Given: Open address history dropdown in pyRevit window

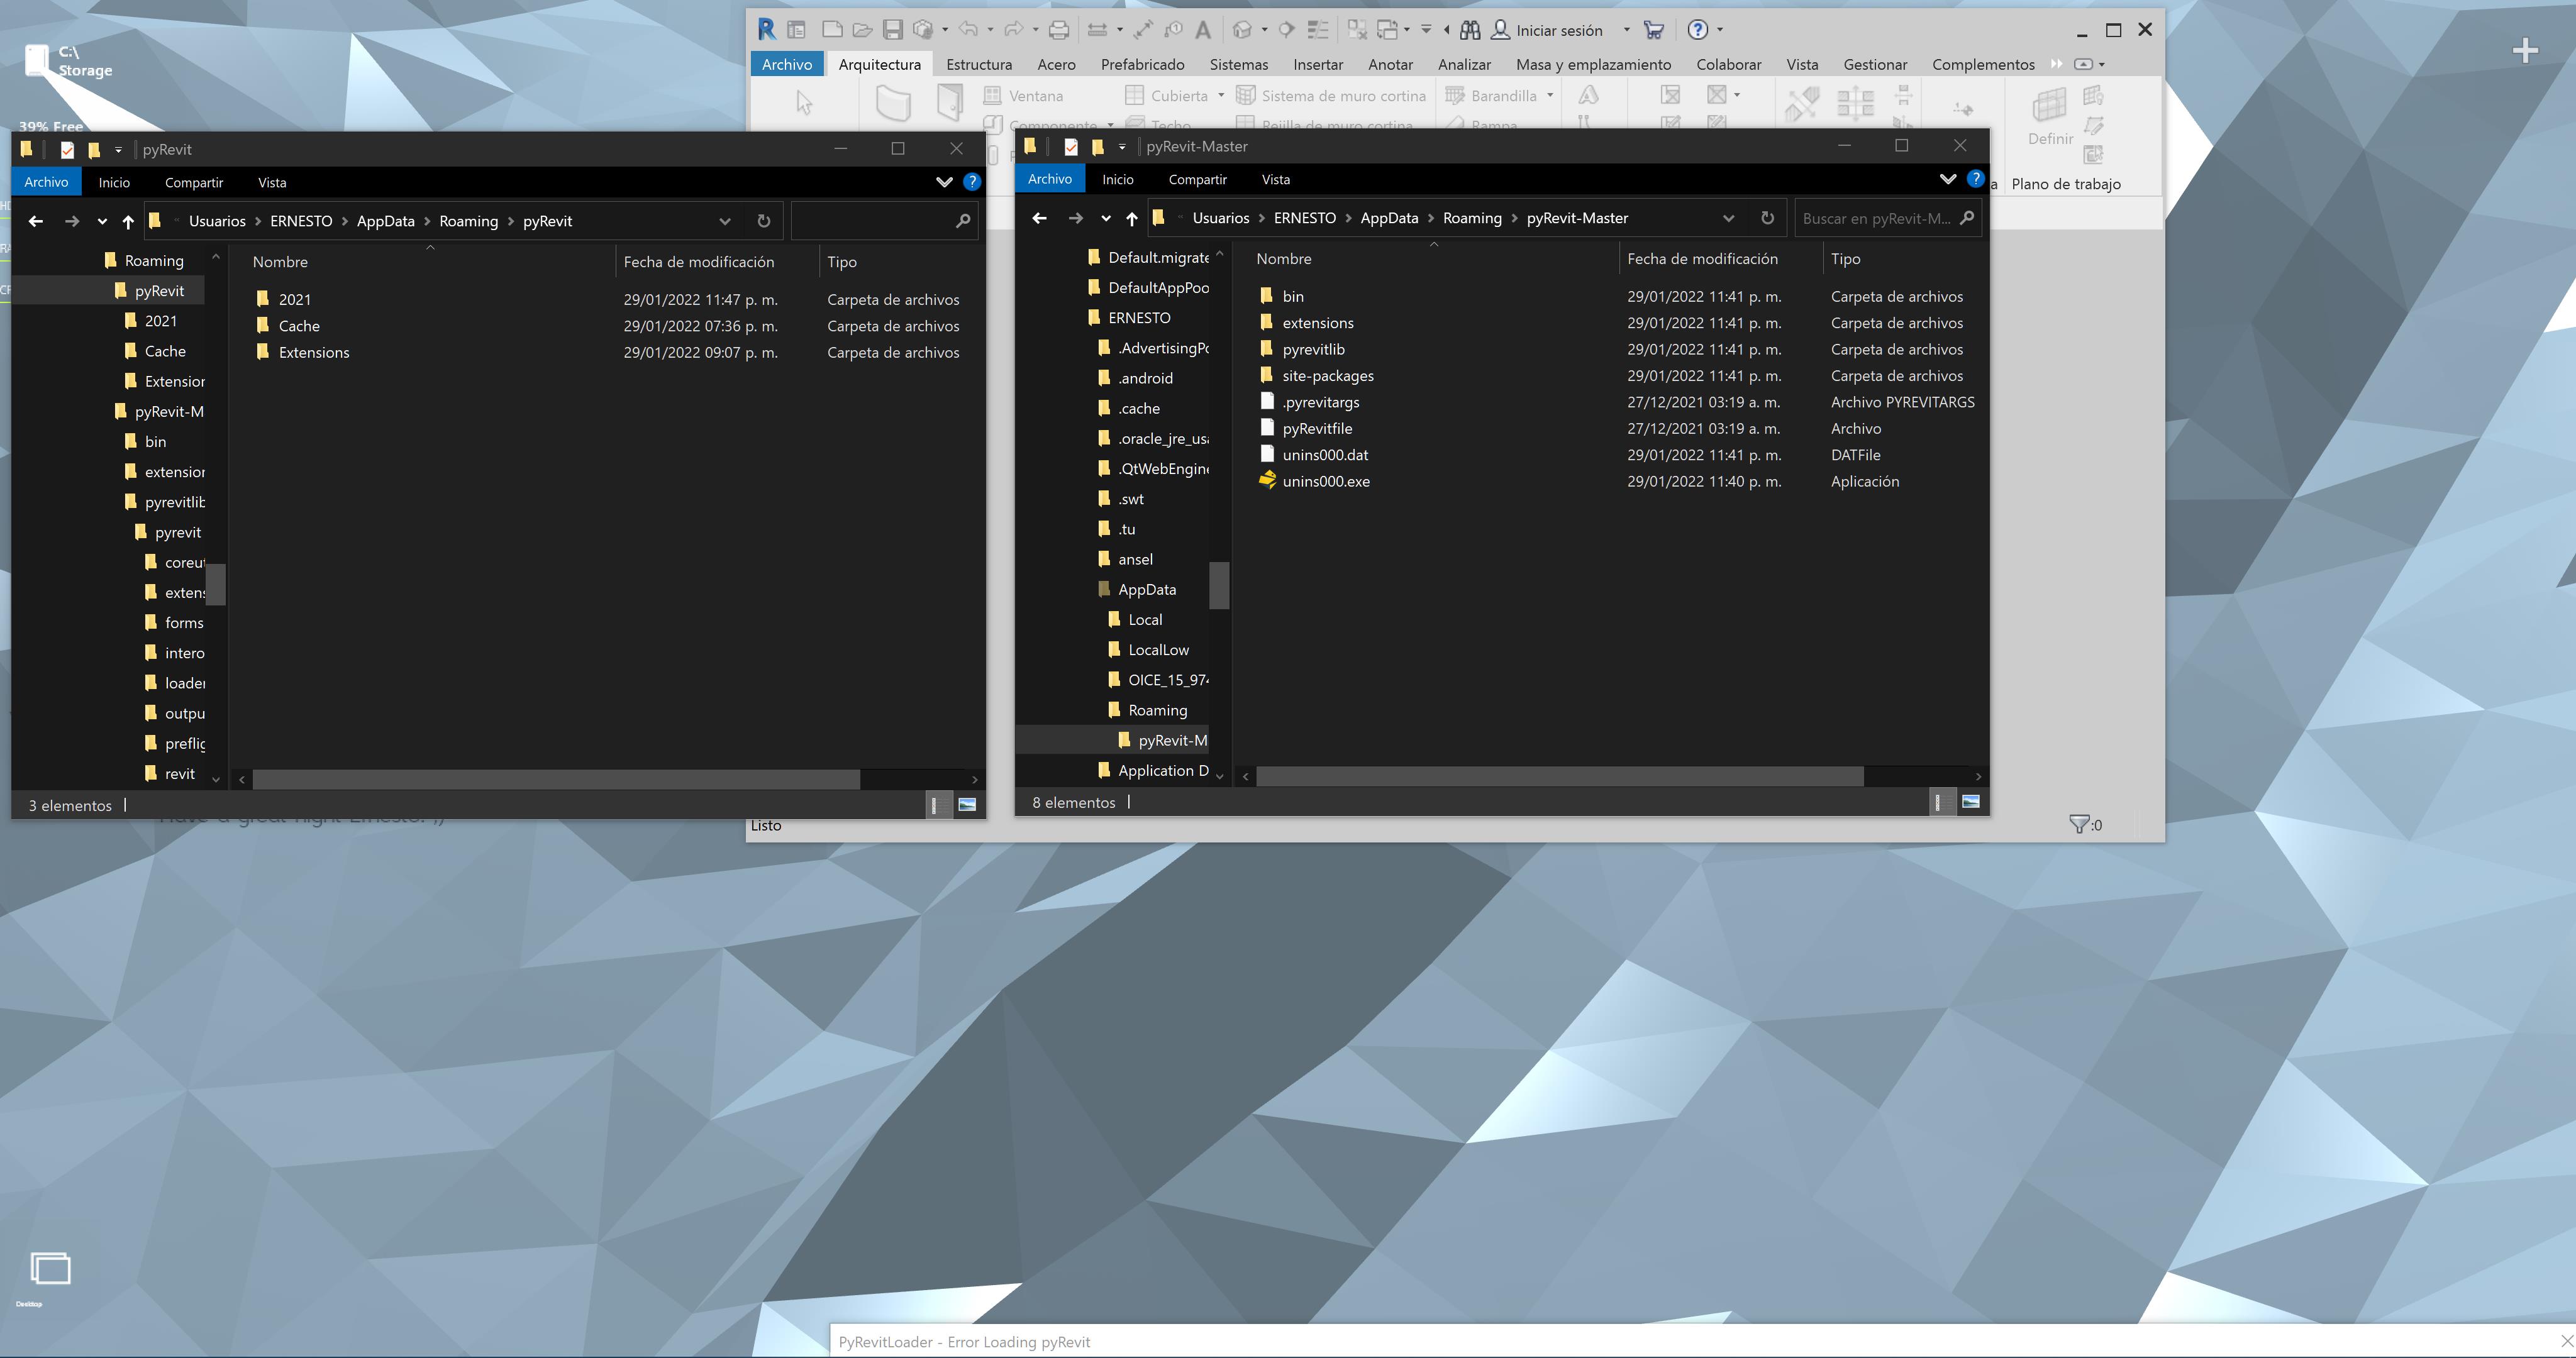Looking at the screenshot, I should tap(725, 221).
